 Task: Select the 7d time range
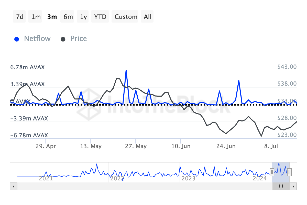point(20,17)
